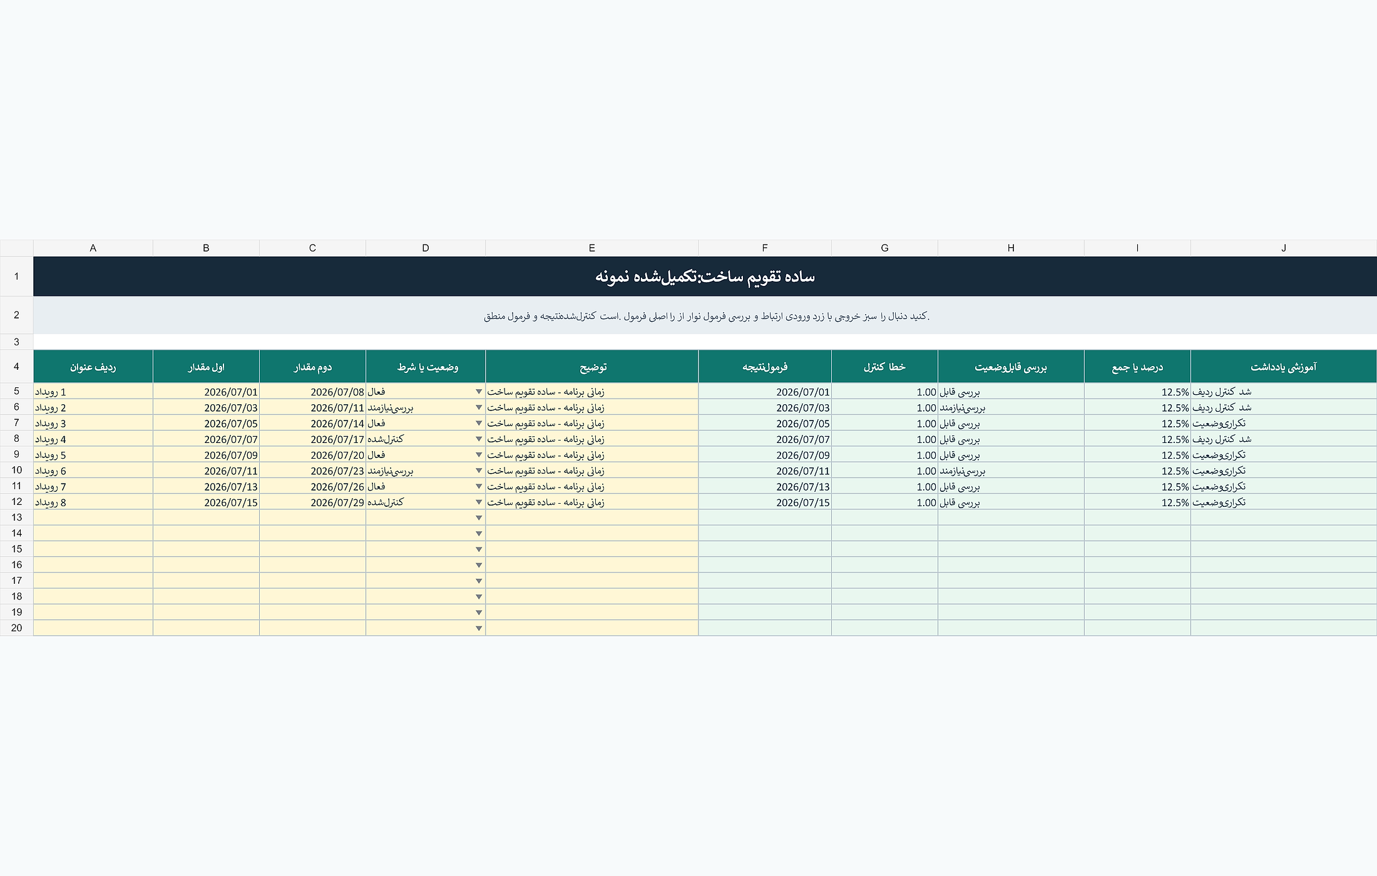Open the dropdown arrow in row 16
This screenshot has height=876, width=1377.
(479, 565)
